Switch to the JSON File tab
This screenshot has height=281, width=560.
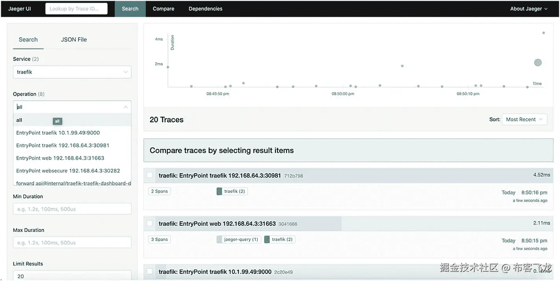74,40
